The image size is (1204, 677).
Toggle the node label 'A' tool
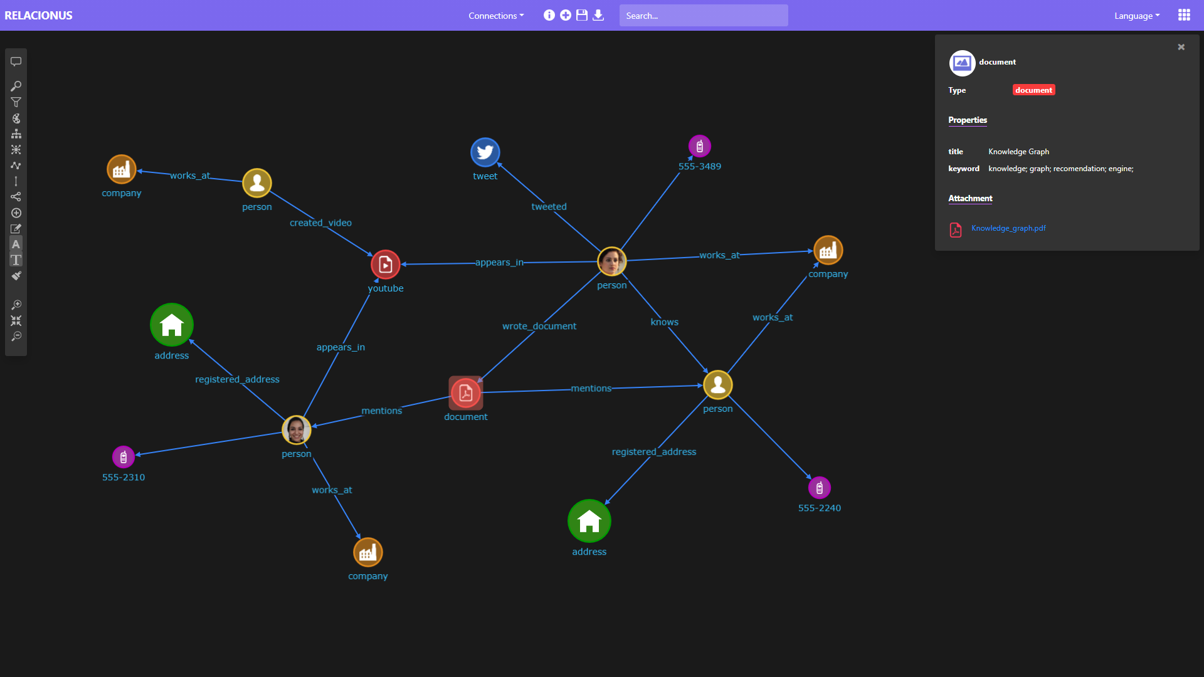click(x=16, y=244)
